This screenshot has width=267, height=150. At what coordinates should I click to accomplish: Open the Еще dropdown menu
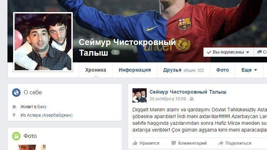click(249, 70)
